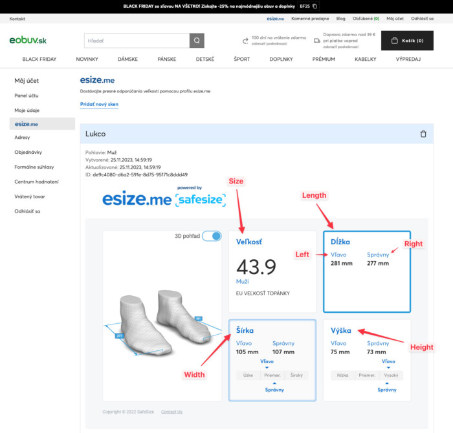Click the Priemer. marker on width scale

[272, 375]
